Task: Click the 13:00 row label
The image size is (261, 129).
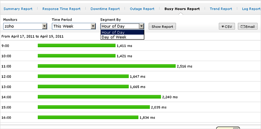Action: point(6,87)
